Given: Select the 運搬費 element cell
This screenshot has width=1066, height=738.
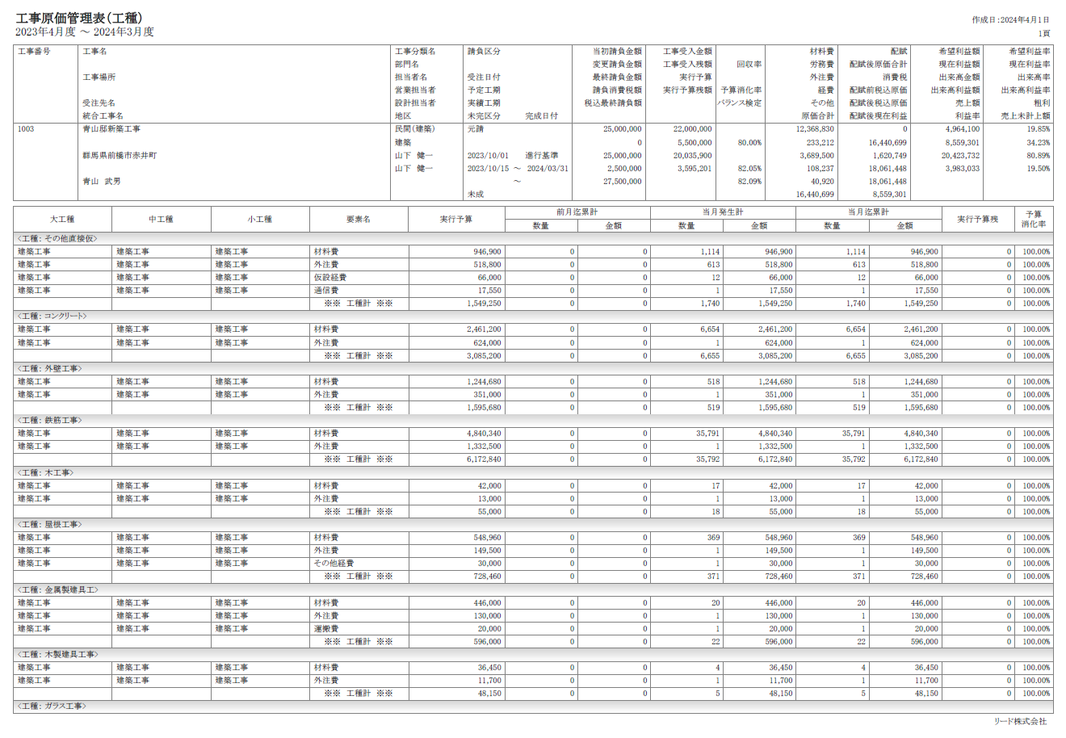Looking at the screenshot, I should tap(326, 629).
